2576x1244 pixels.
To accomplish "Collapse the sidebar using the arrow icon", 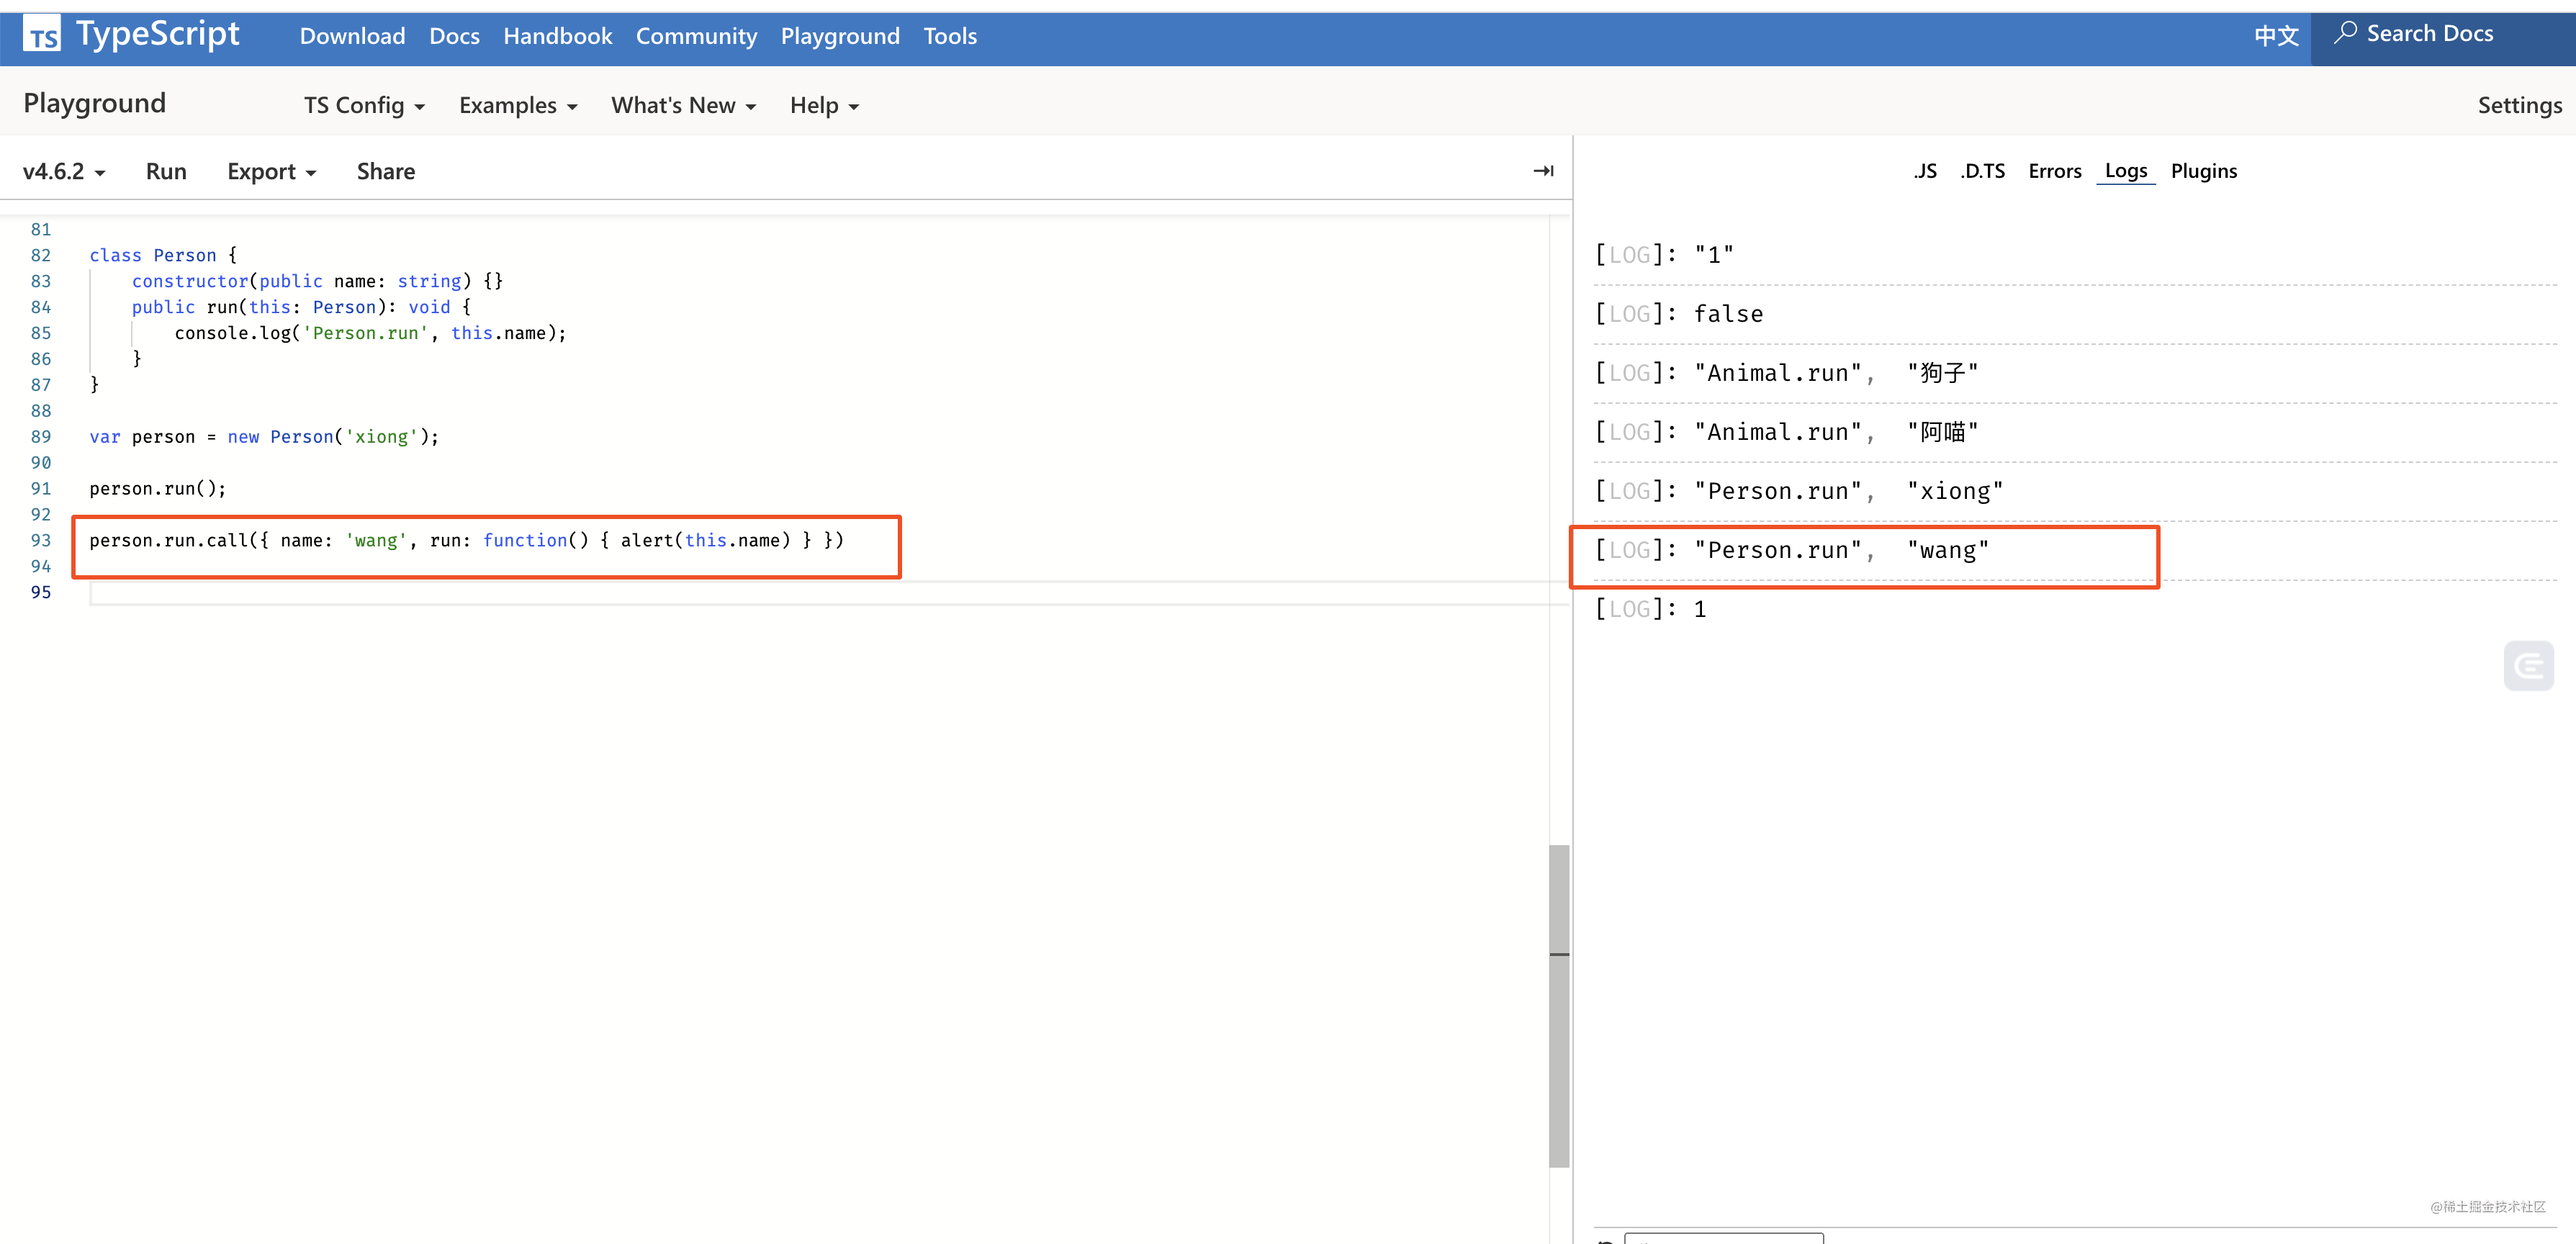I will click(x=1543, y=171).
